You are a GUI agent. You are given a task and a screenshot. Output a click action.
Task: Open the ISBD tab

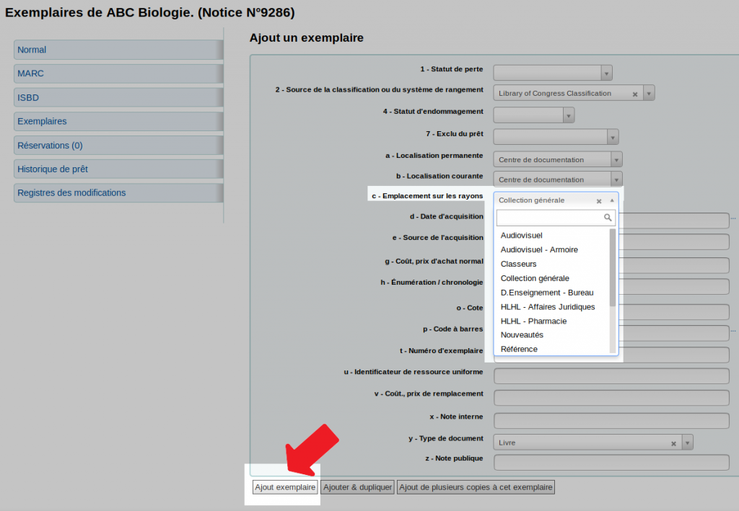(118, 98)
